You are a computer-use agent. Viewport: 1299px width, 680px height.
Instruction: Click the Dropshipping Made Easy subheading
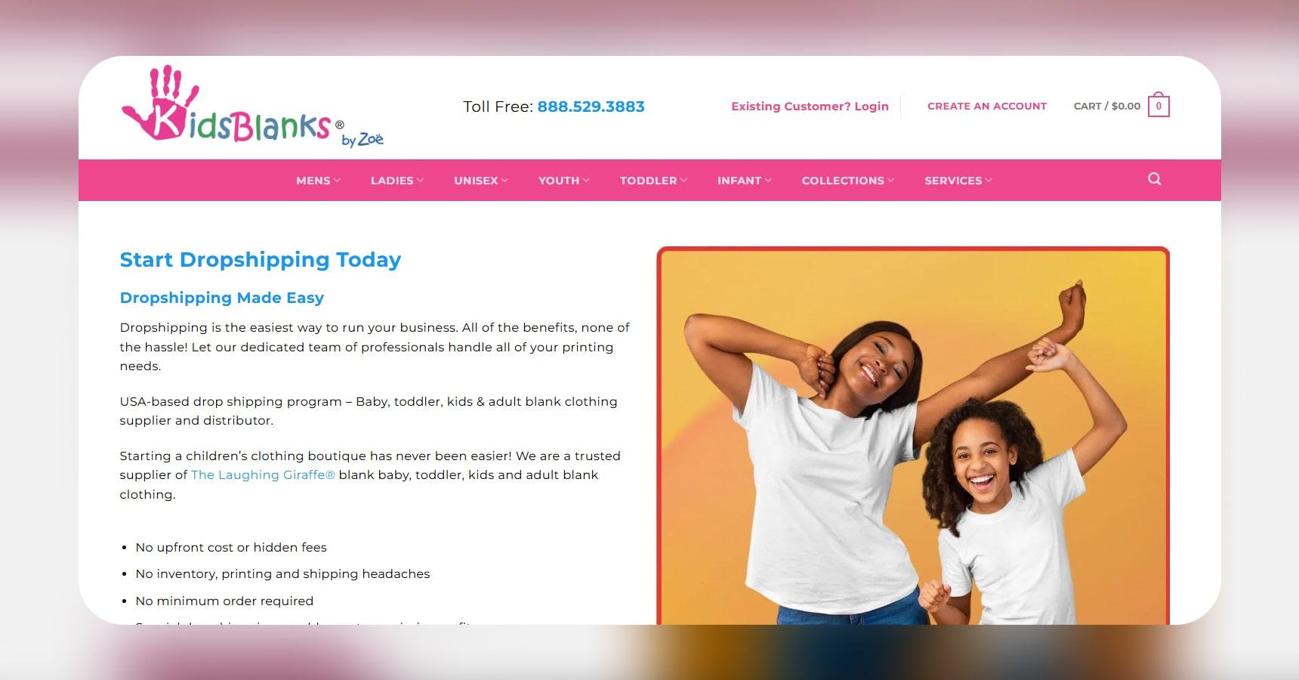pos(222,298)
